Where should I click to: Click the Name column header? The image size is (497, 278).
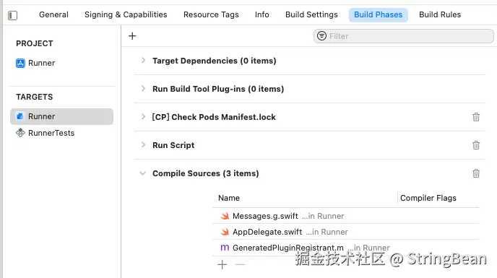click(x=229, y=198)
